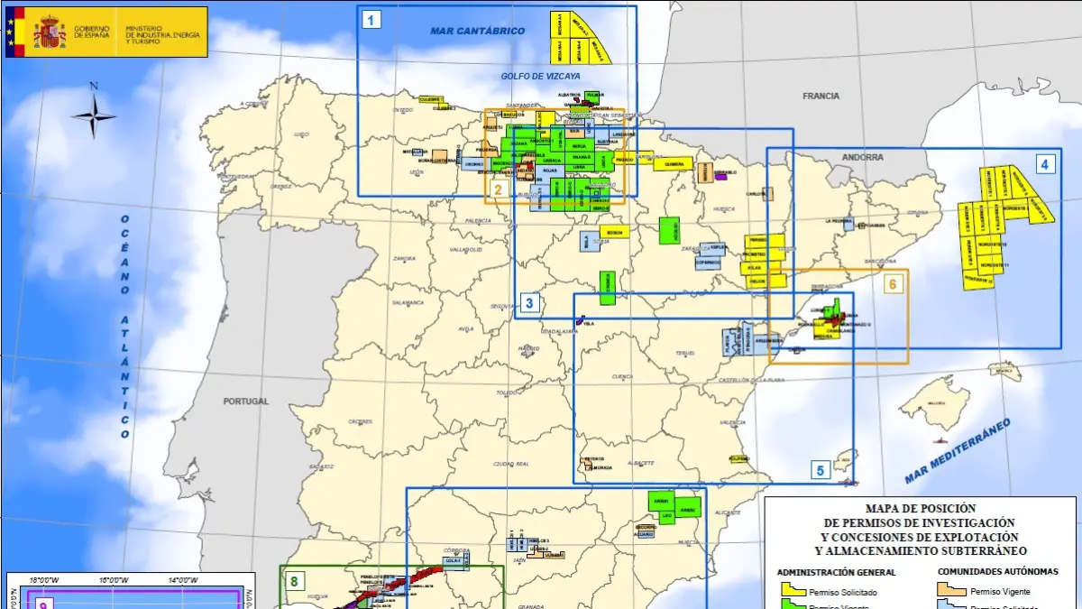Click the Golfo de Vizcaya label
The image size is (1082, 609).
click(541, 77)
